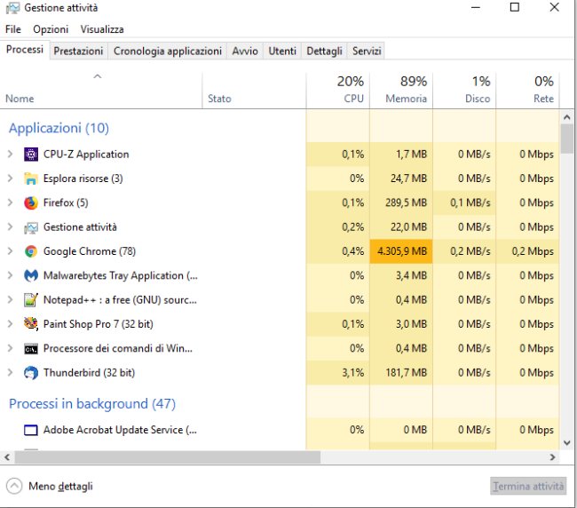Screen dimensions: 577x508
Task: Maximize the Gestione attività window
Action: (515, 7)
